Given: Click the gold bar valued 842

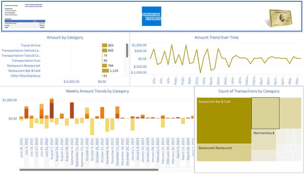Looking at the screenshot, I should 104,51.
